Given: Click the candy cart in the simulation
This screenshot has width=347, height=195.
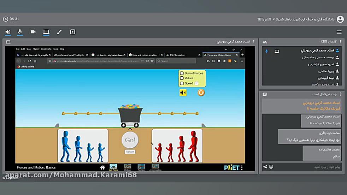Looking at the screenshot, I should [130, 116].
